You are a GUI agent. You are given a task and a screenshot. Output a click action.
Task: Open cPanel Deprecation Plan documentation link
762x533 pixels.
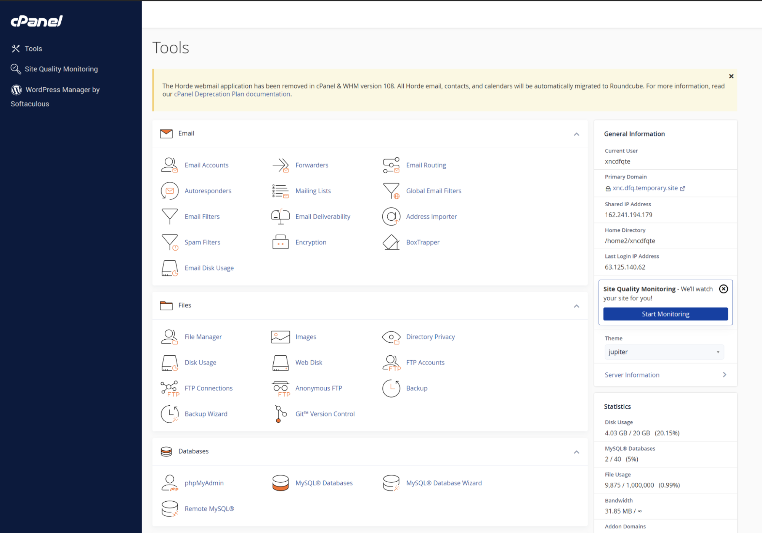[x=233, y=94]
